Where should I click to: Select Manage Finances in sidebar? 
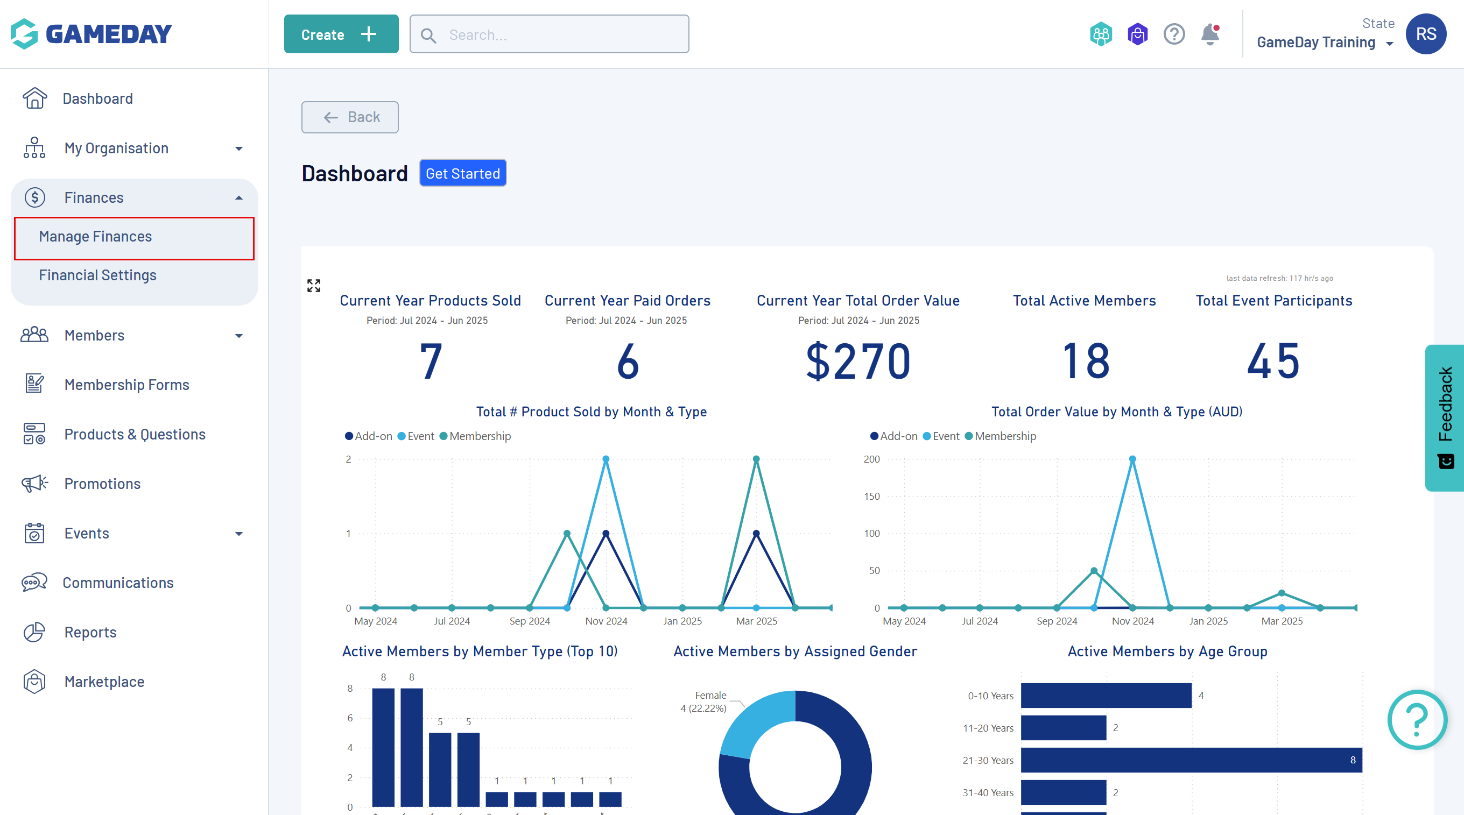pyautogui.click(x=95, y=236)
